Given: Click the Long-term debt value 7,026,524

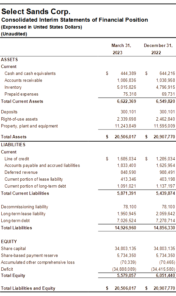Looking at the screenshot, I should (127, 221).
